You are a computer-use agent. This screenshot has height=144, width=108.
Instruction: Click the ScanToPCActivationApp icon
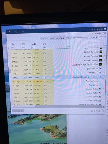(x=99, y=104)
